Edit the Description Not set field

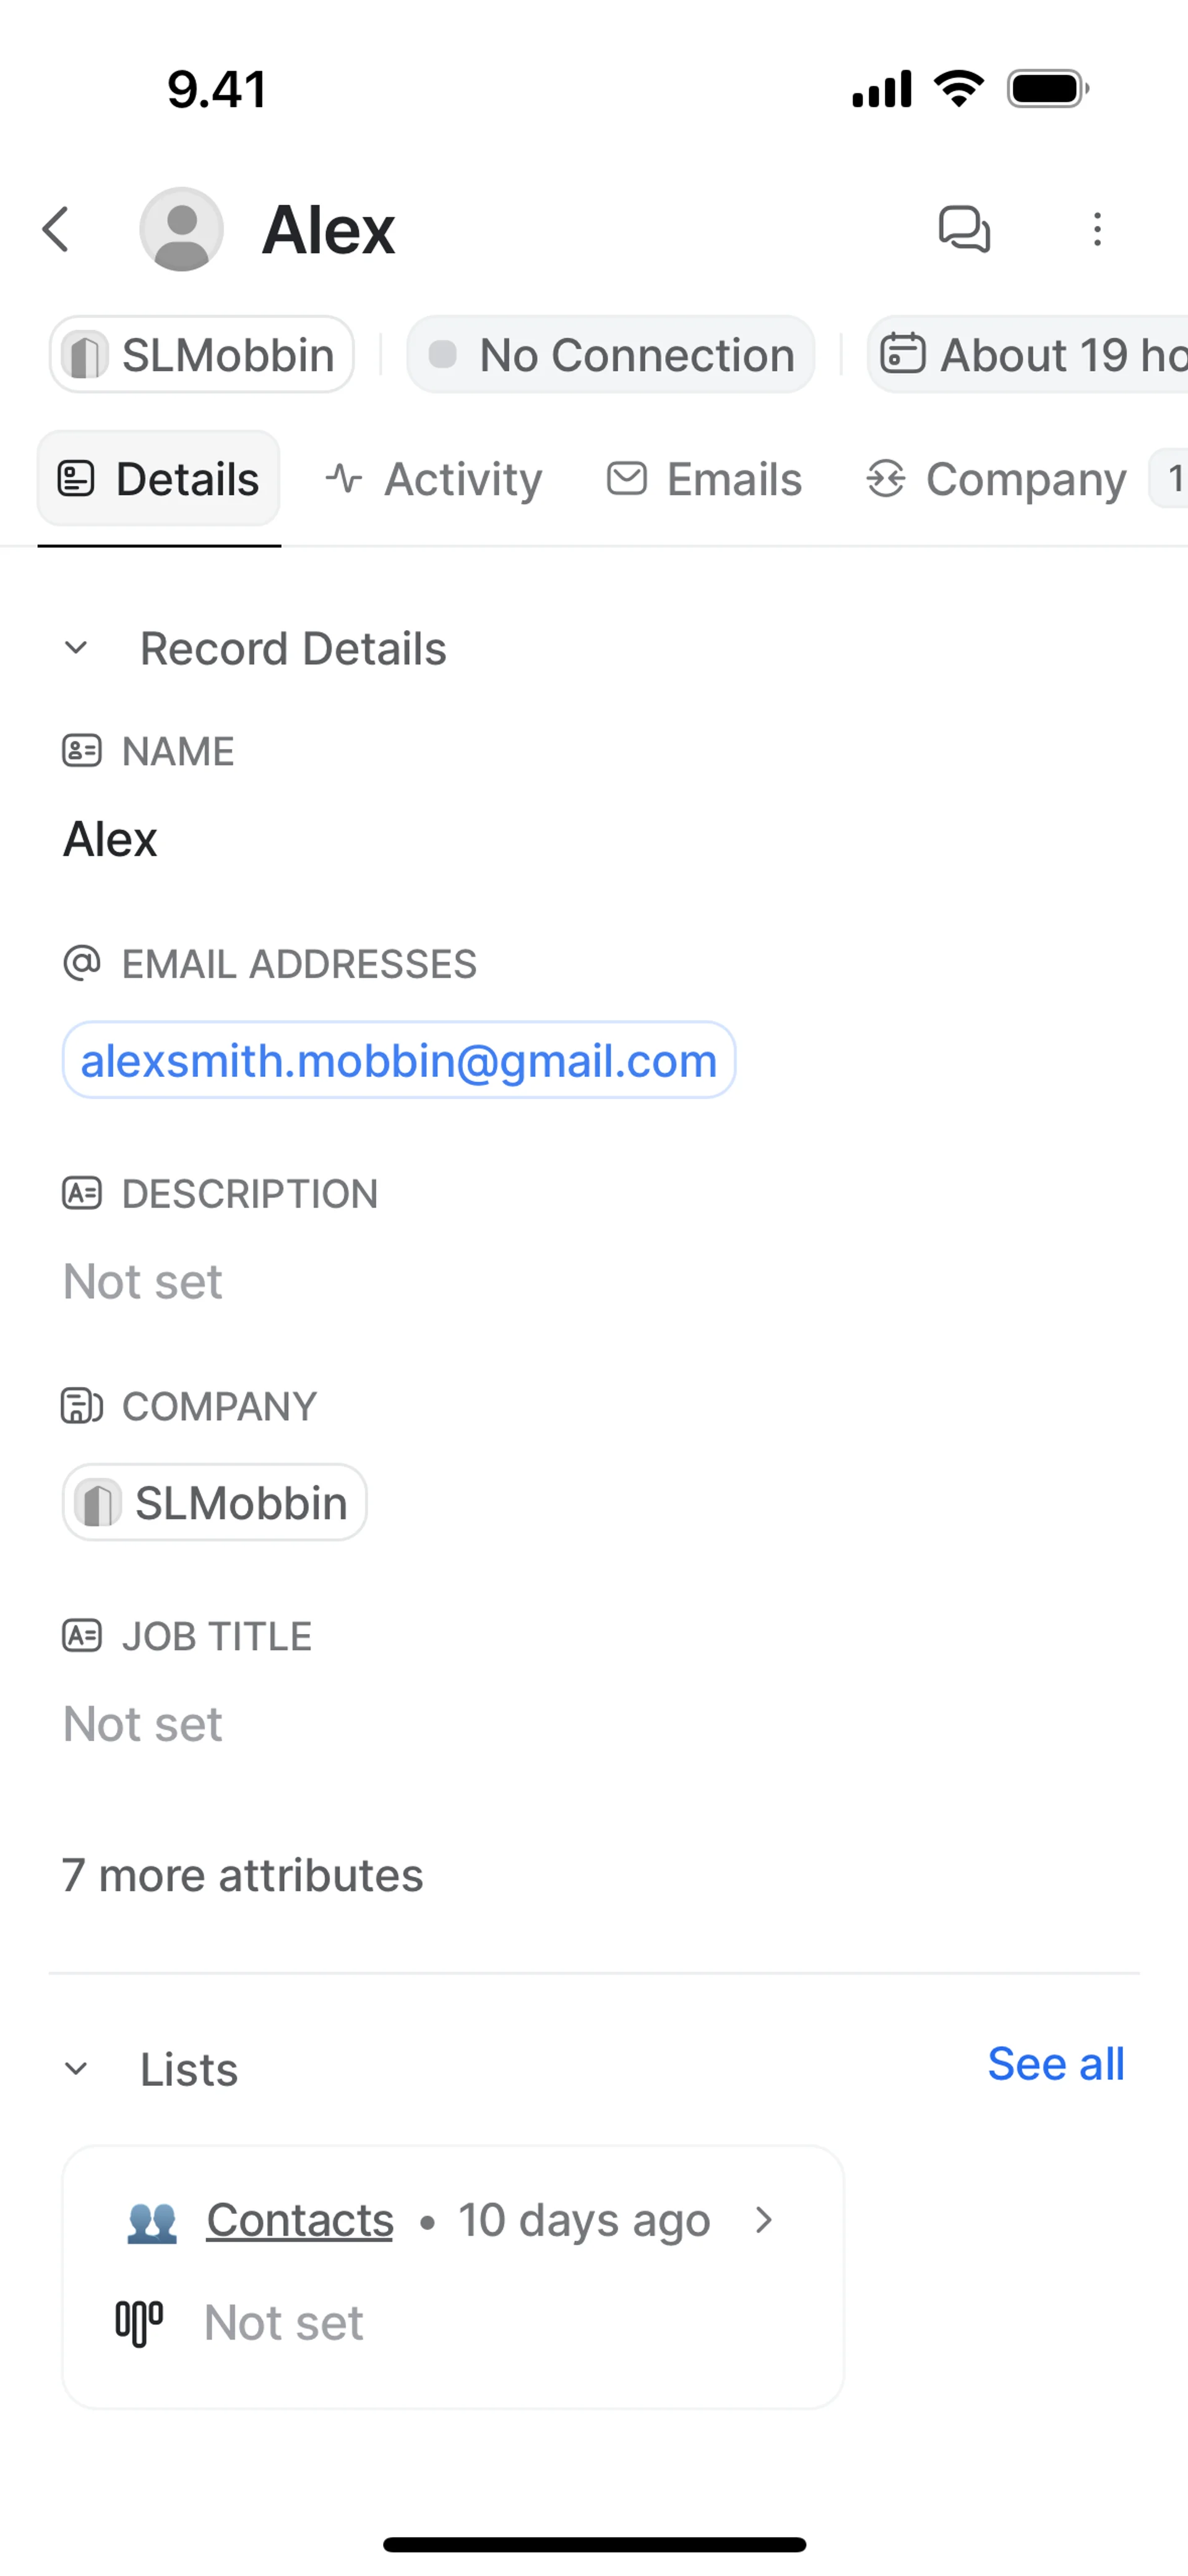click(143, 1281)
